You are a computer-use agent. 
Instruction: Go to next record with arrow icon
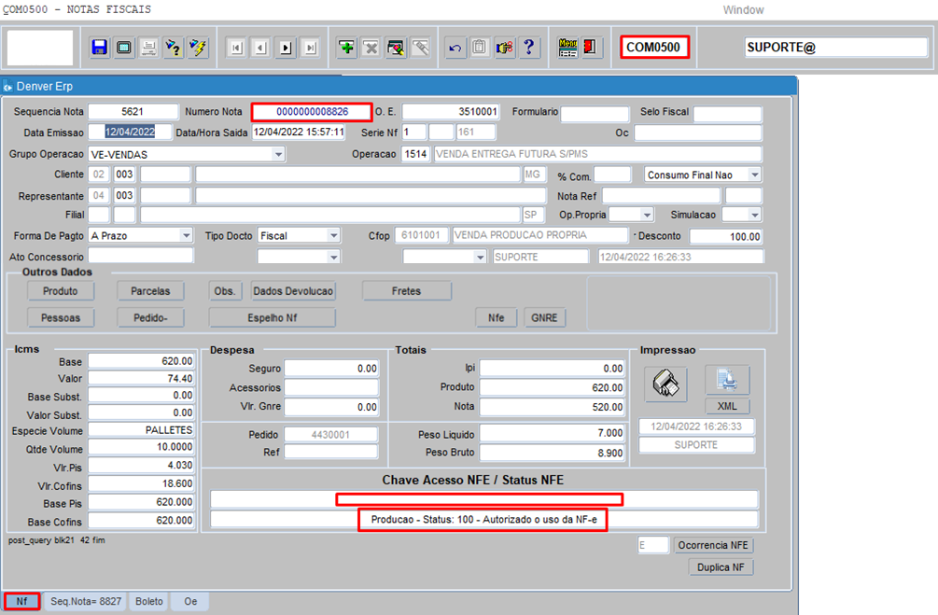tap(286, 48)
